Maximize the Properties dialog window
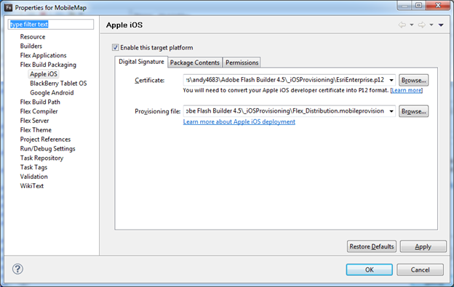The image size is (454, 287). (x=418, y=5)
